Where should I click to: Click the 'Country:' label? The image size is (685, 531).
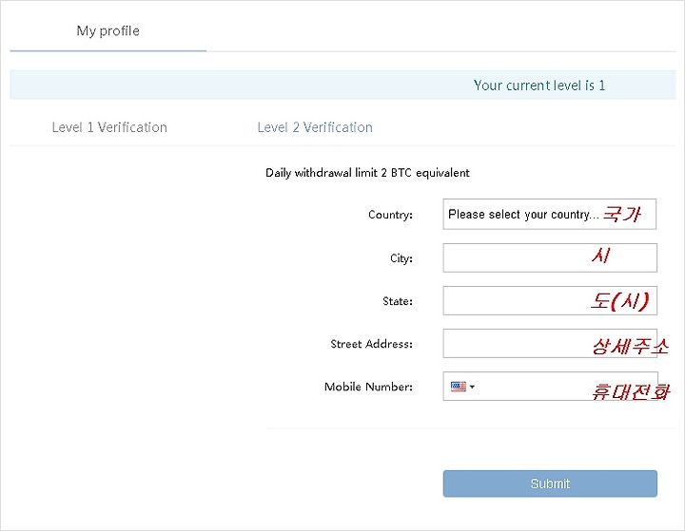(390, 215)
